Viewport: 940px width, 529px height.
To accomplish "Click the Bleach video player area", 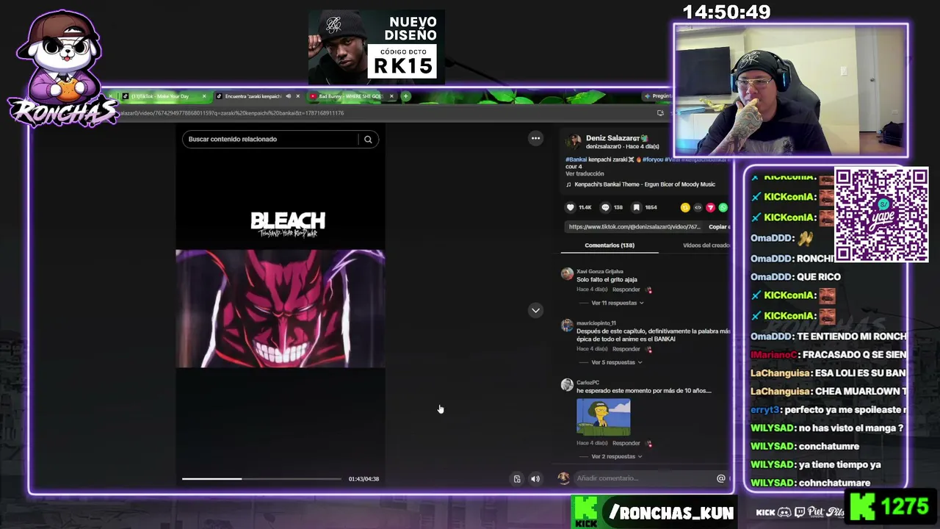I will pos(280,309).
